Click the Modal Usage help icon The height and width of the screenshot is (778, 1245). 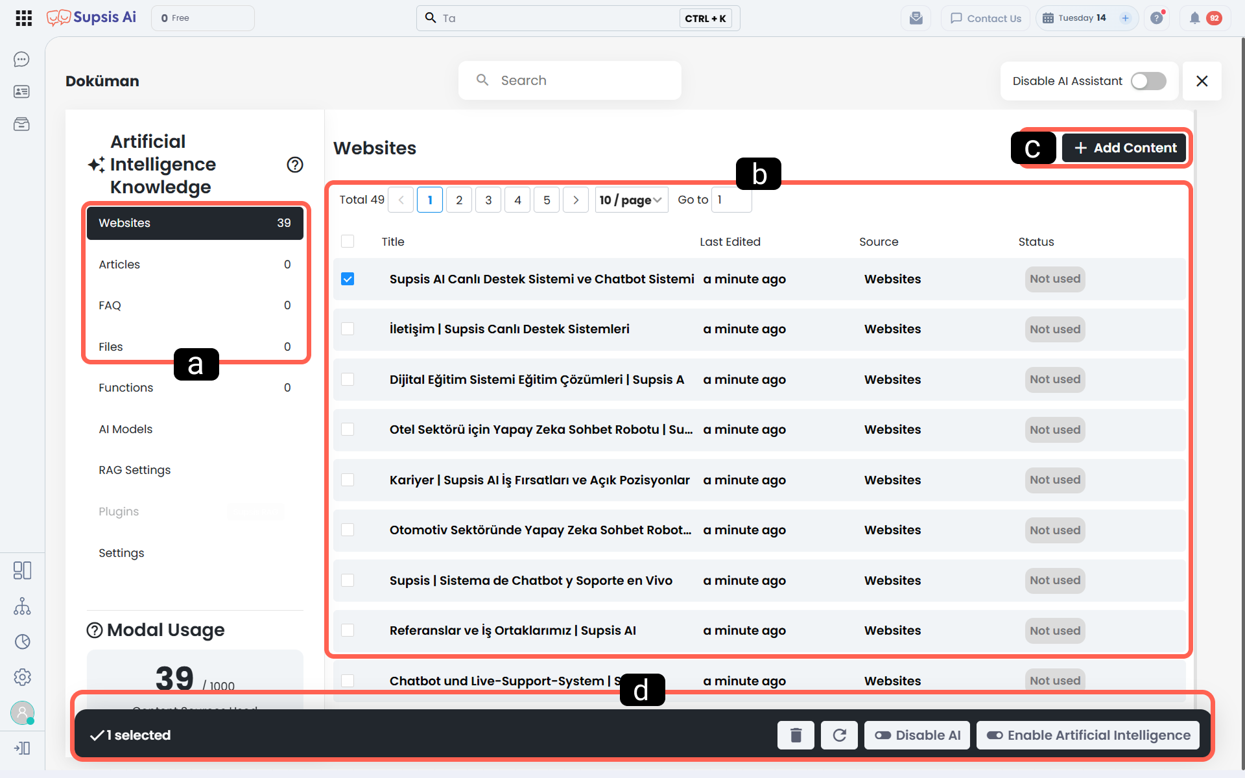(x=95, y=630)
